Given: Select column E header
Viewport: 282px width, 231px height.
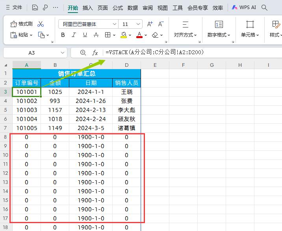Looking at the screenshot, I should point(155,65).
